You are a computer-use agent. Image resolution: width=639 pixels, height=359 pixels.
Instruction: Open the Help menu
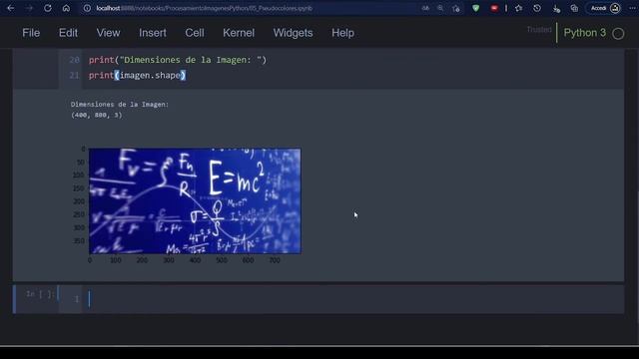click(342, 33)
